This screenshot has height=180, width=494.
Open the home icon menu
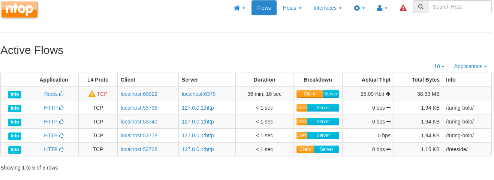[x=239, y=8]
